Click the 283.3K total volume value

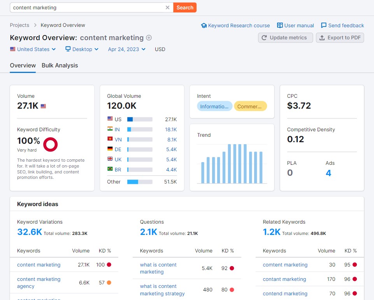[80, 233]
